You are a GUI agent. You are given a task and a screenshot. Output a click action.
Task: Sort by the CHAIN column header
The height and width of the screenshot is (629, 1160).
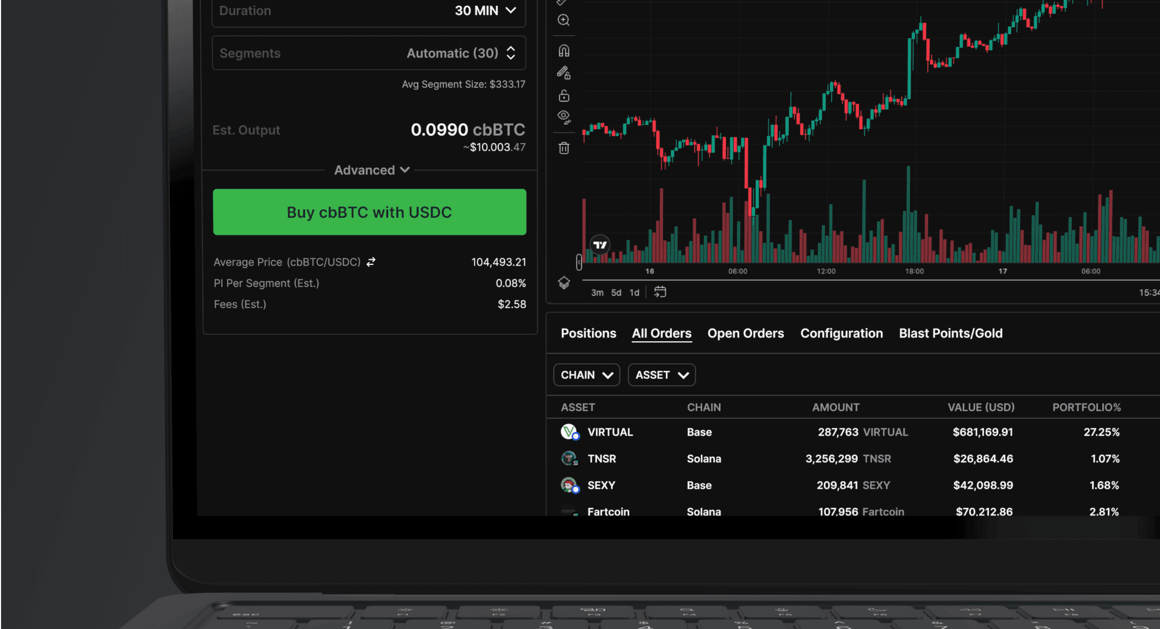tap(704, 407)
